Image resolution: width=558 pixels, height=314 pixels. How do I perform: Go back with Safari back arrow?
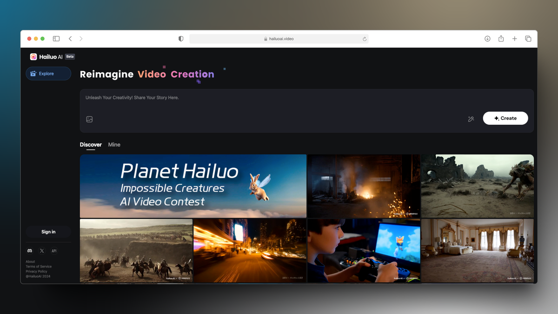(x=70, y=39)
